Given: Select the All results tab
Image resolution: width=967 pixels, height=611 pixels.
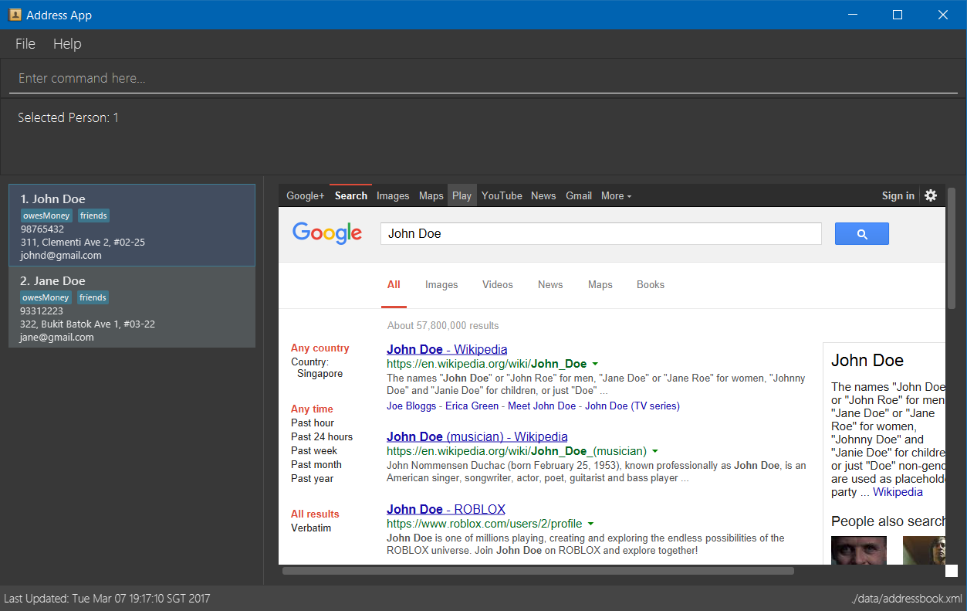Looking at the screenshot, I should click(394, 285).
